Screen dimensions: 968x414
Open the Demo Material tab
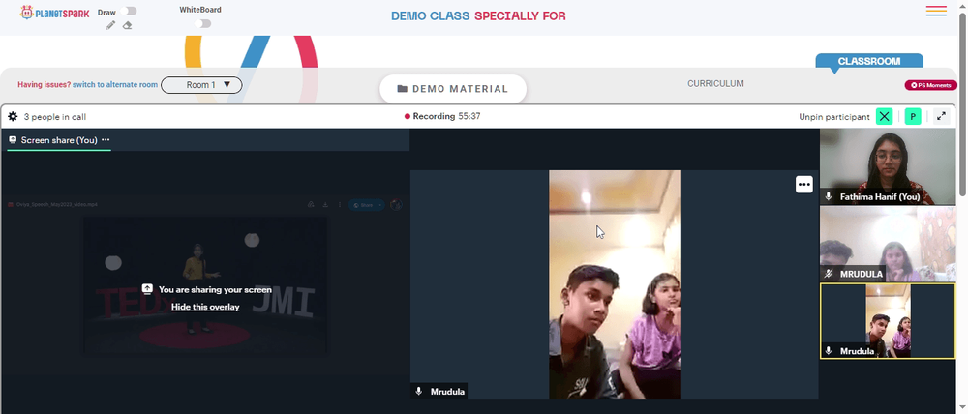453,89
